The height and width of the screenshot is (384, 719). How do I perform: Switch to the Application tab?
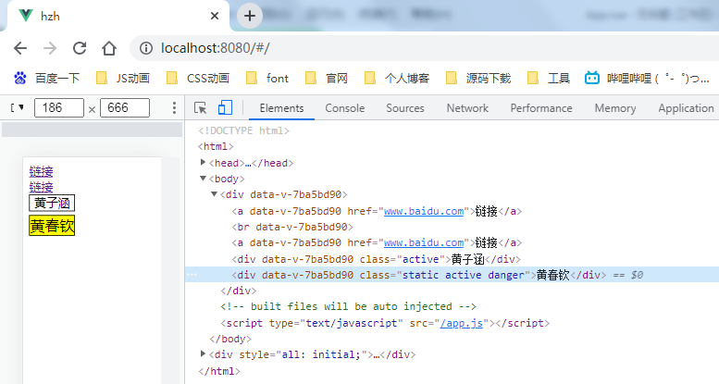686,108
